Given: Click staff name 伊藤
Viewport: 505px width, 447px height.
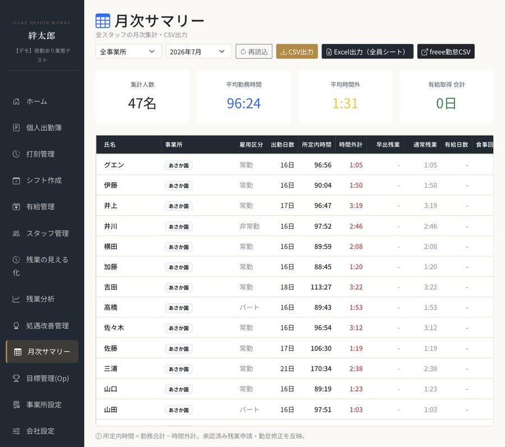Looking at the screenshot, I should point(111,186).
